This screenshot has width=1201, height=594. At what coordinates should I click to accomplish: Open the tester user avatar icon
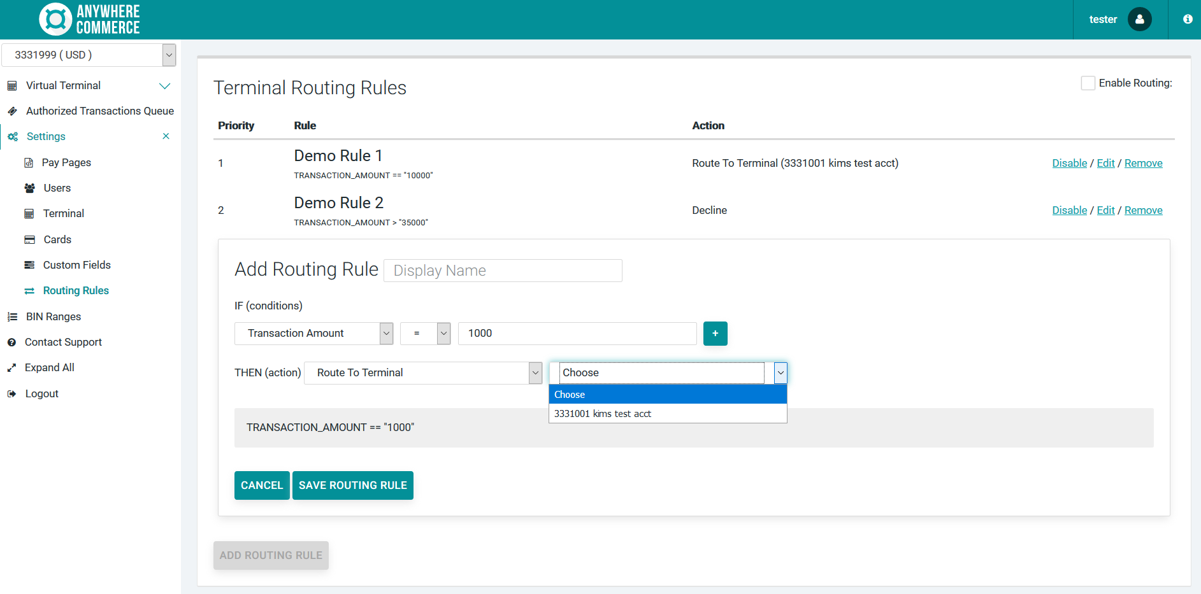[x=1139, y=19]
